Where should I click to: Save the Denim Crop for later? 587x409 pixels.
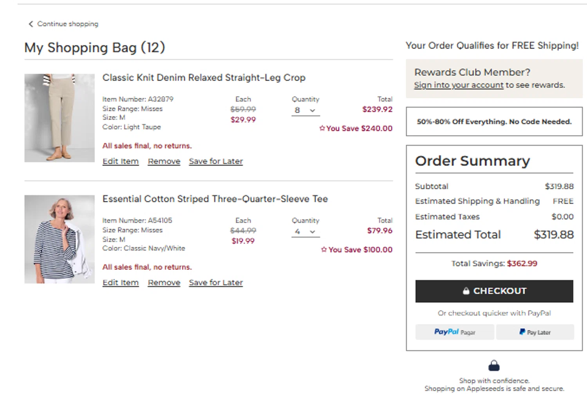216,161
